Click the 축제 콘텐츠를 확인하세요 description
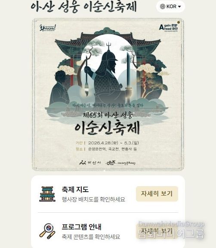216x248 pixels. click(91, 237)
